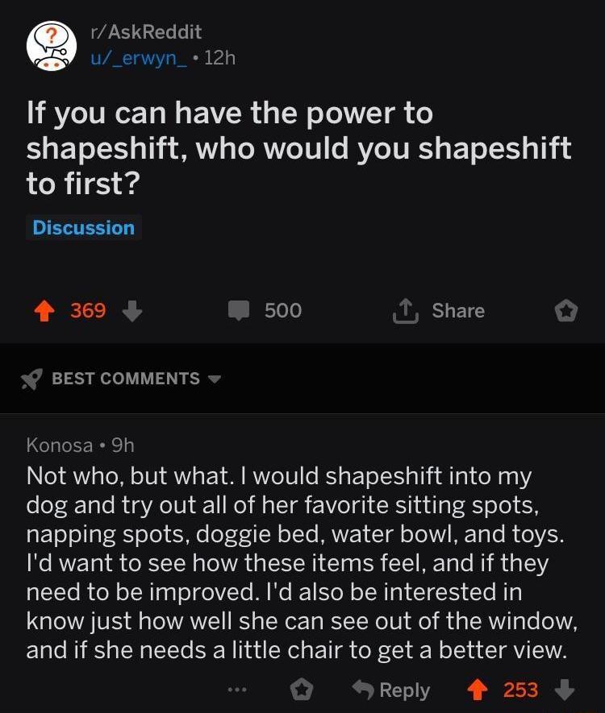Award Konosa's comment using the badge icon
Viewport: 605px width, 713px height.
coord(301,690)
